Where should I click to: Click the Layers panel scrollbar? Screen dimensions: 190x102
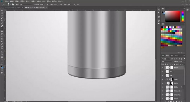coord(184,76)
